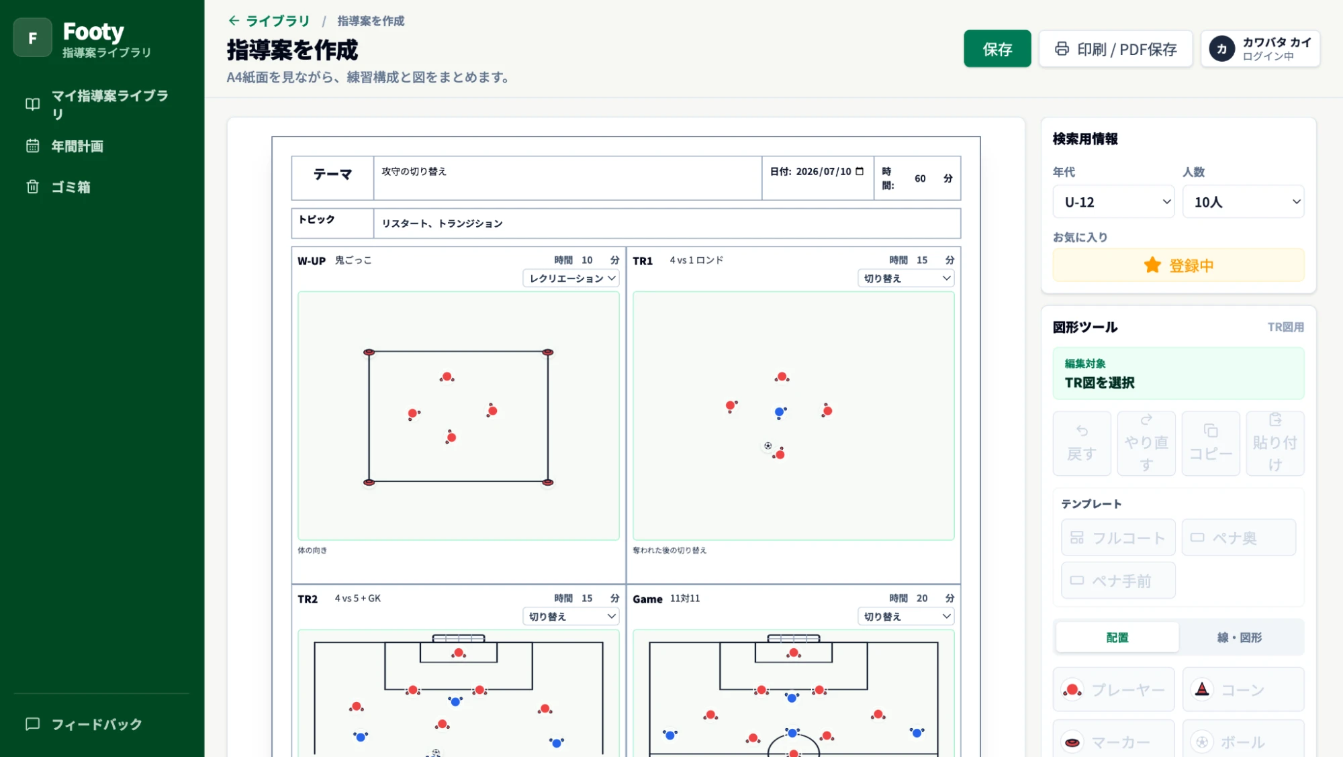1343x757 pixels.
Task: Switch to the 配置 tab
Action: coord(1117,638)
